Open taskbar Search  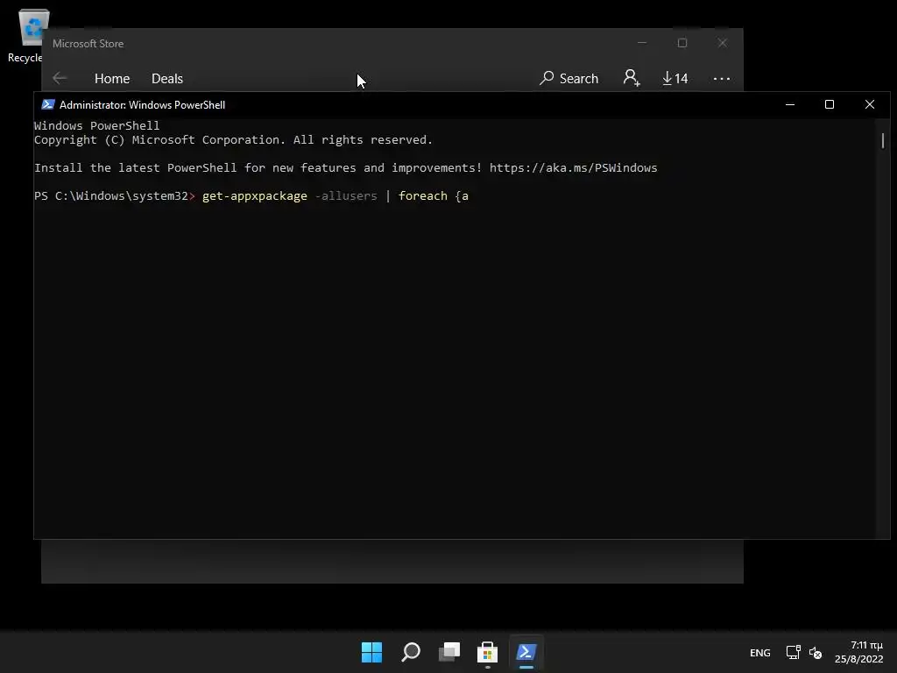point(411,652)
